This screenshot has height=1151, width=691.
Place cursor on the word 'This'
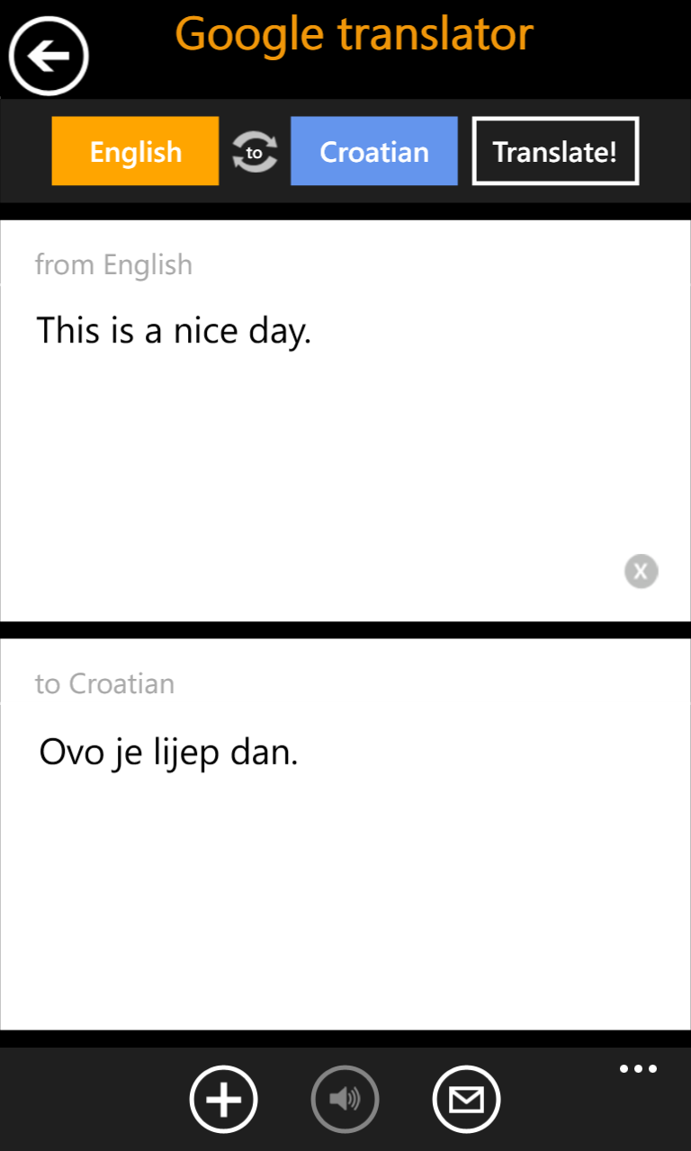pyautogui.click(x=67, y=331)
